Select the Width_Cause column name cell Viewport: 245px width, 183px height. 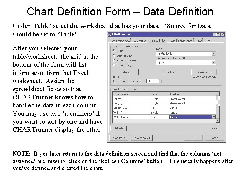[131, 117]
